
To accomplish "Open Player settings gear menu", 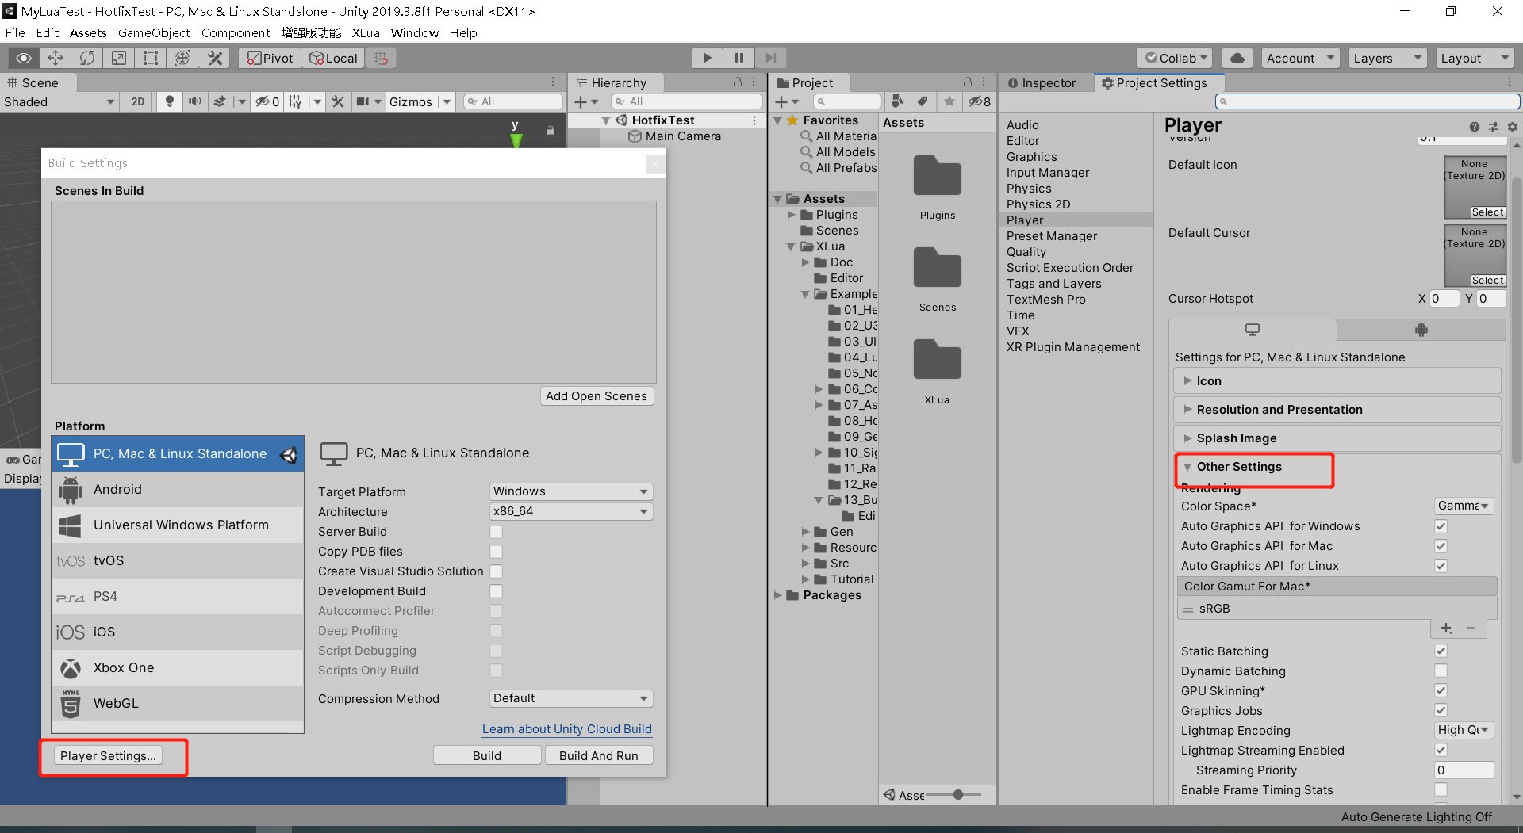I will [x=1512, y=127].
